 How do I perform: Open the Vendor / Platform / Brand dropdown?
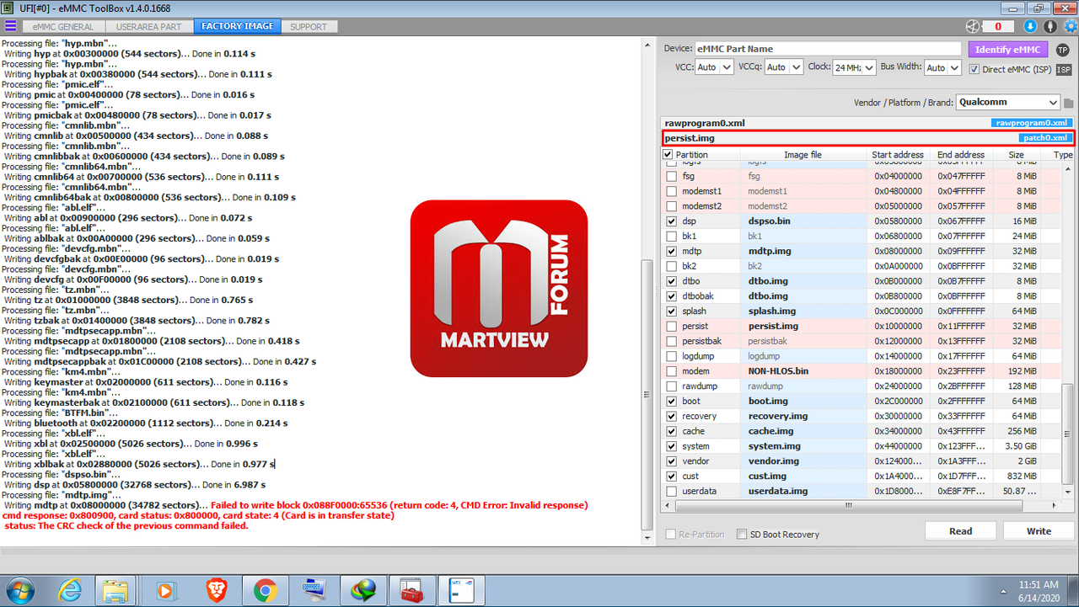(x=1007, y=103)
